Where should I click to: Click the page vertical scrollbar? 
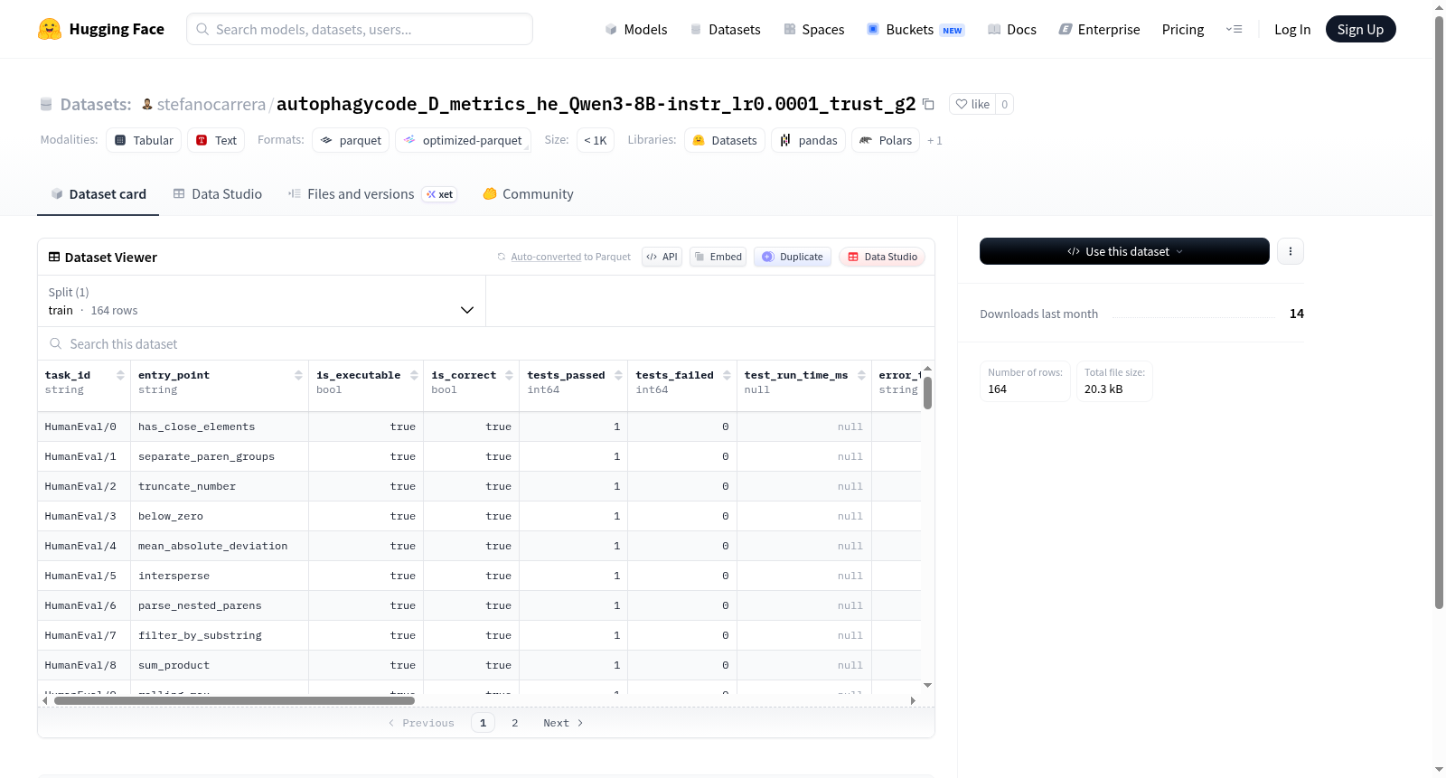point(1440,312)
